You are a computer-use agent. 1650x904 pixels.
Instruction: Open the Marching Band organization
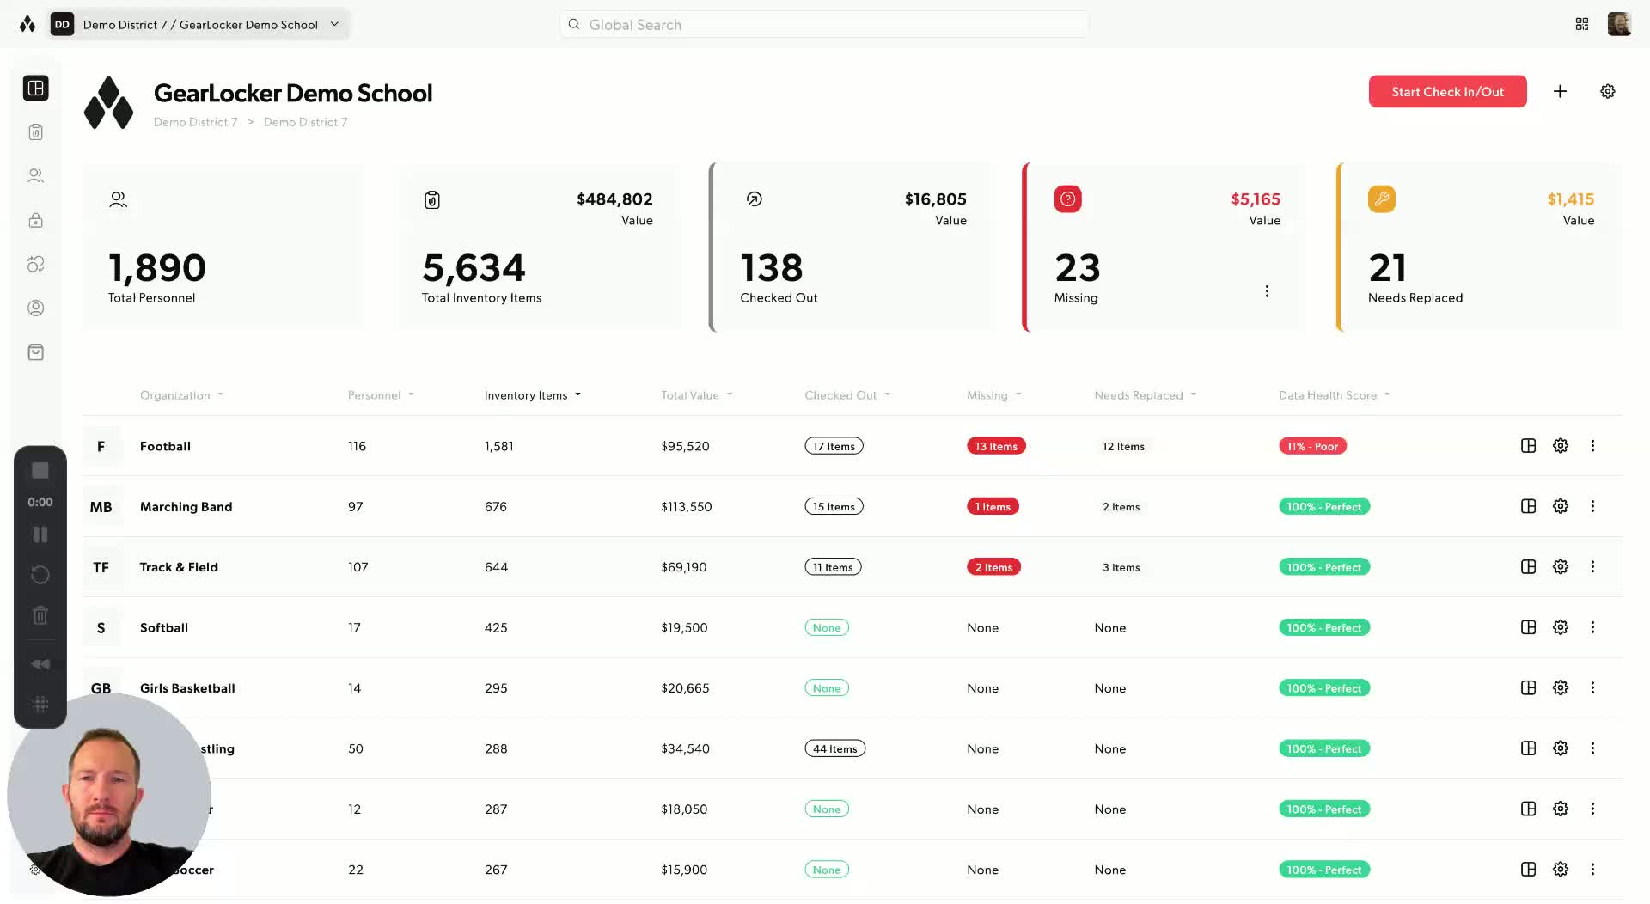pos(186,506)
